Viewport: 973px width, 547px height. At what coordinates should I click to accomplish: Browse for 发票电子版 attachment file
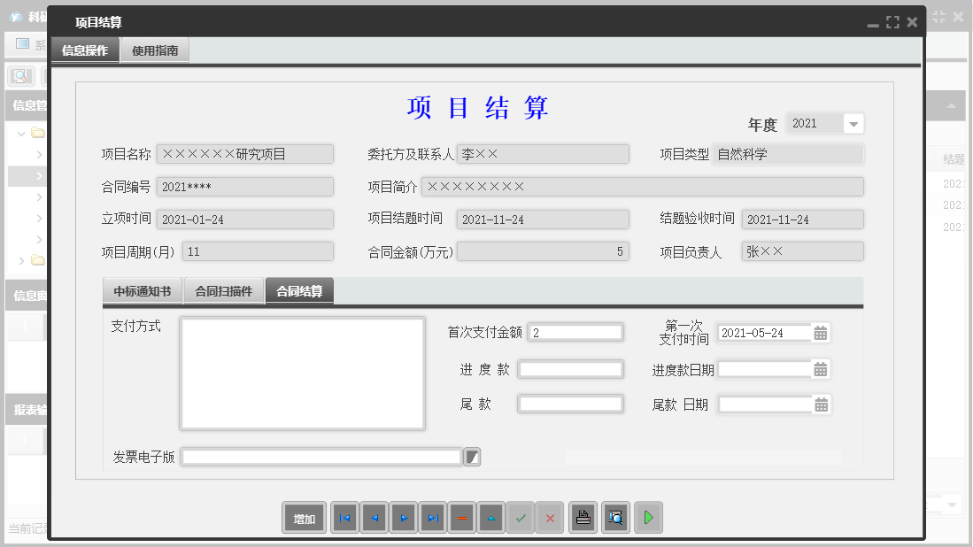(471, 457)
